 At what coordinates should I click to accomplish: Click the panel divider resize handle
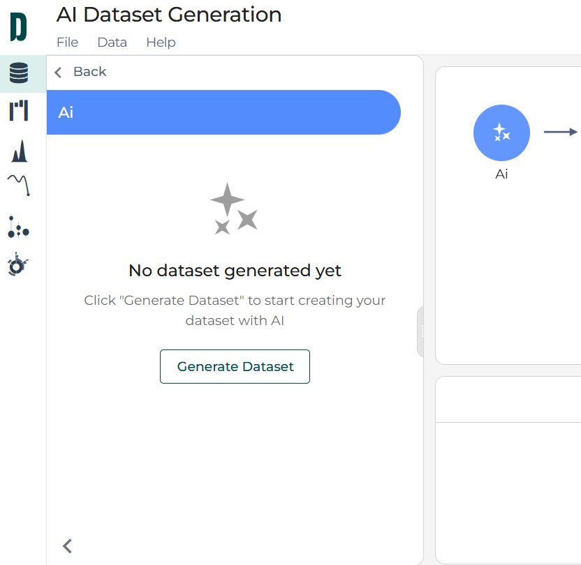click(x=420, y=332)
